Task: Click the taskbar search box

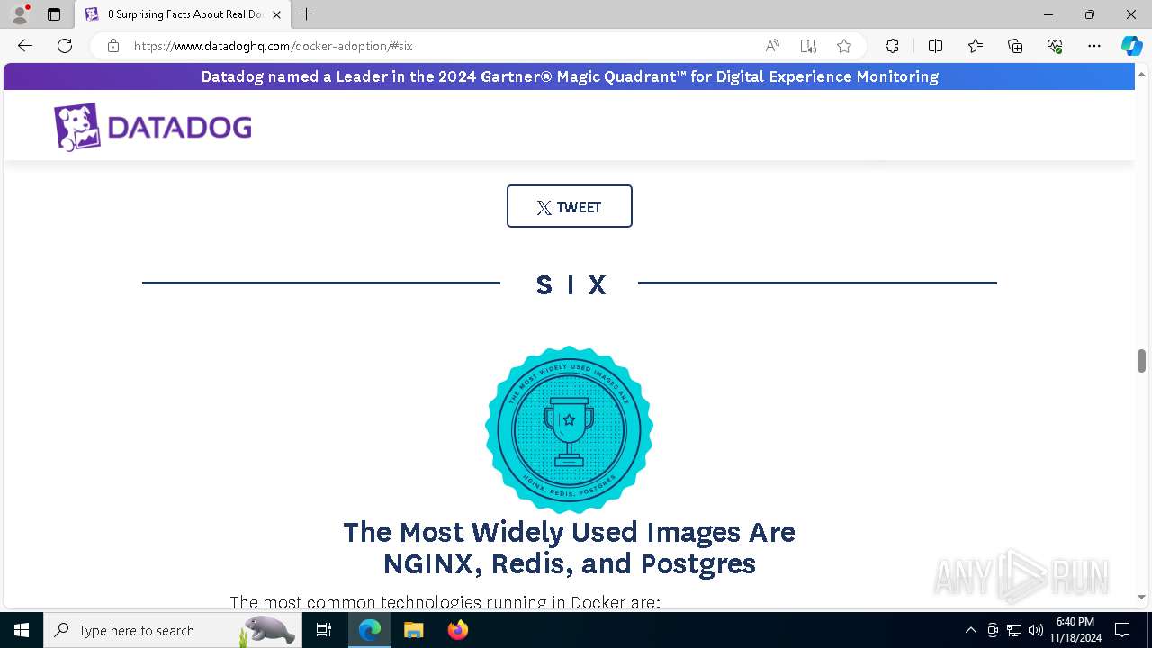Action: (x=171, y=630)
